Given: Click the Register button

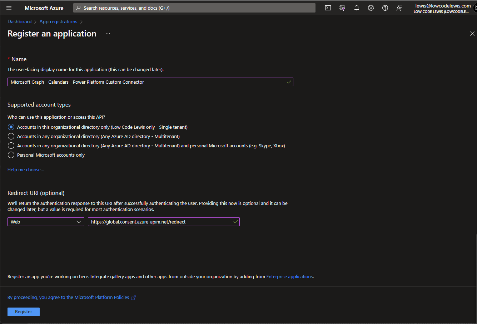Looking at the screenshot, I should pyautogui.click(x=23, y=311).
